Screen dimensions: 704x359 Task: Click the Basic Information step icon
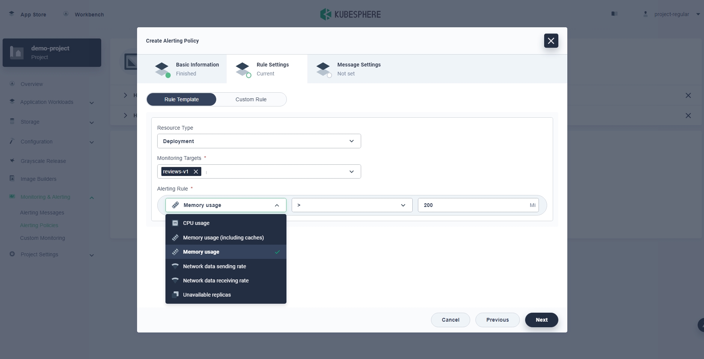coord(162,69)
